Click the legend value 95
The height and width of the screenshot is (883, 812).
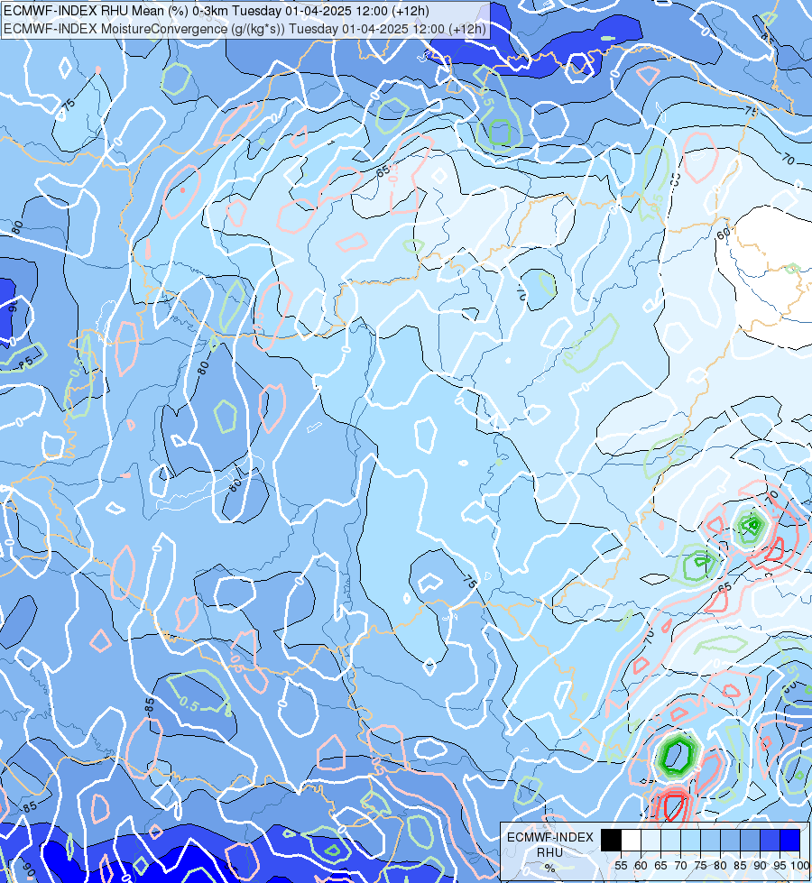(780, 866)
